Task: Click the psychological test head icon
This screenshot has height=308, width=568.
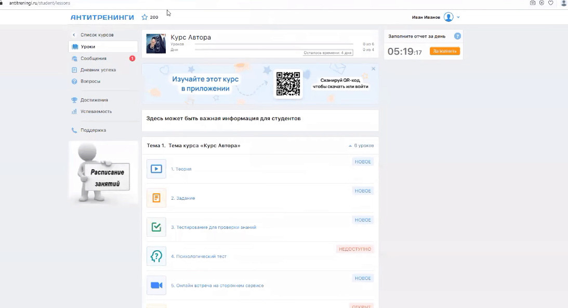Action: [x=156, y=256]
